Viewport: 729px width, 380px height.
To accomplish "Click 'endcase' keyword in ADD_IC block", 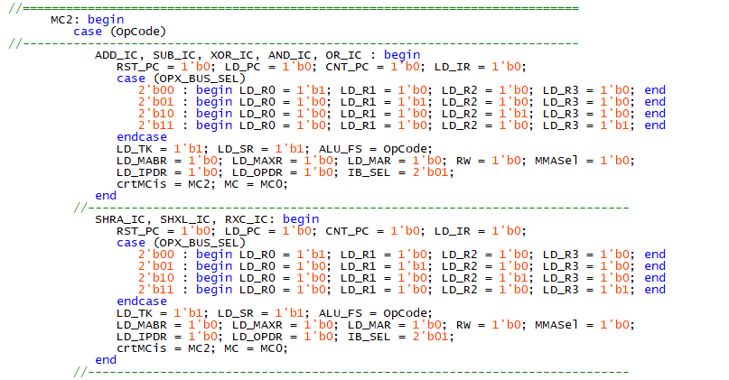I will tap(141, 137).
